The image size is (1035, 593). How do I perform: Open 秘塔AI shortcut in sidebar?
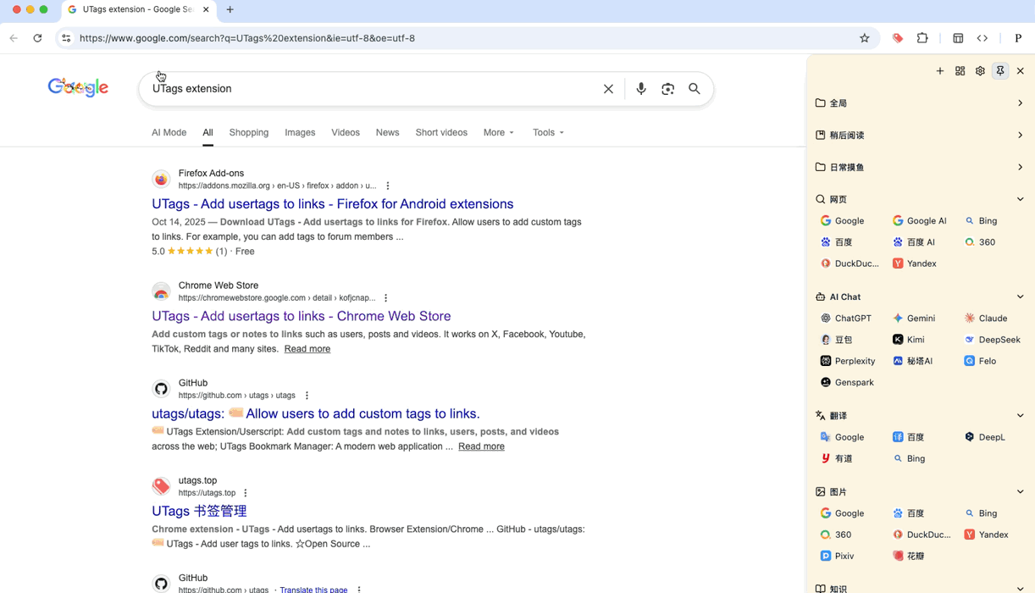point(912,361)
